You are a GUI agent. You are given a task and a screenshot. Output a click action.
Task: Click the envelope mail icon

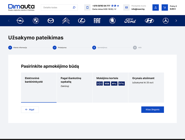click(127, 7)
